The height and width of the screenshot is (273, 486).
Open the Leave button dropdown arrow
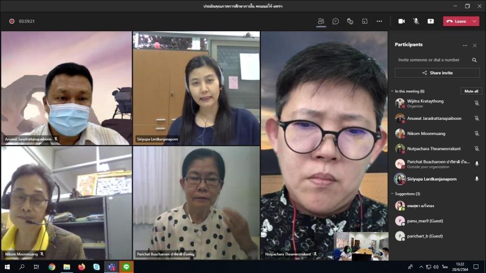475,21
